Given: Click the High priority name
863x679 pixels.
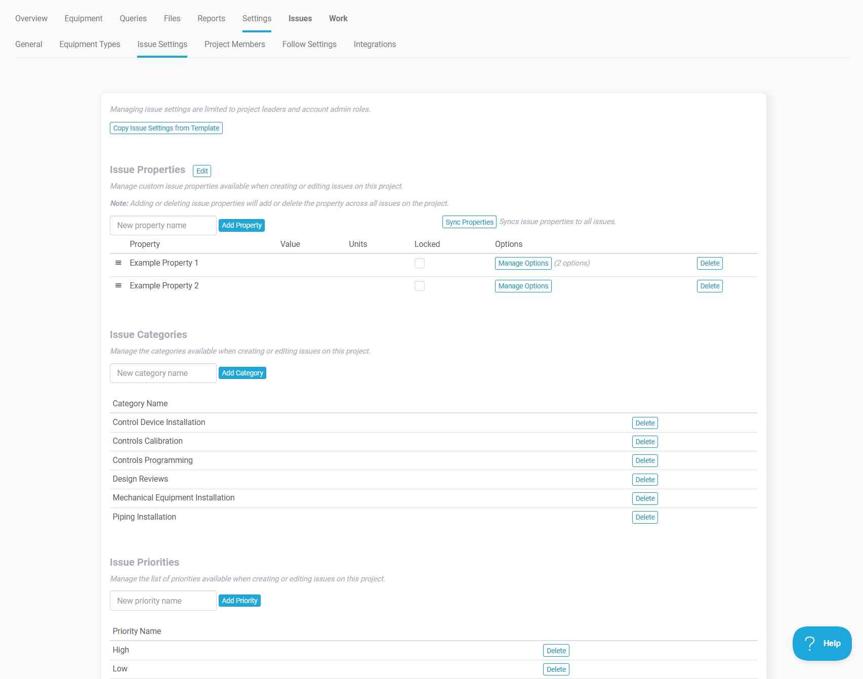Looking at the screenshot, I should point(121,650).
